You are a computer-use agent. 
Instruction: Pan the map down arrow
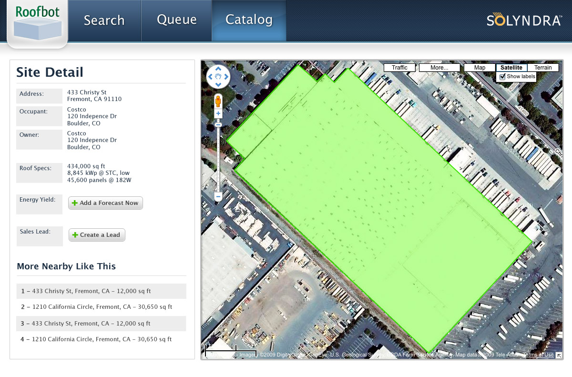(x=218, y=84)
